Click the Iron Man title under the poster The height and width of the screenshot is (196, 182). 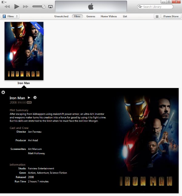[x=24, y=83]
